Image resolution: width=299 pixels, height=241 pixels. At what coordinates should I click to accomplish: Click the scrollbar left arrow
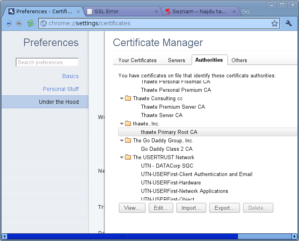[x=4, y=237]
